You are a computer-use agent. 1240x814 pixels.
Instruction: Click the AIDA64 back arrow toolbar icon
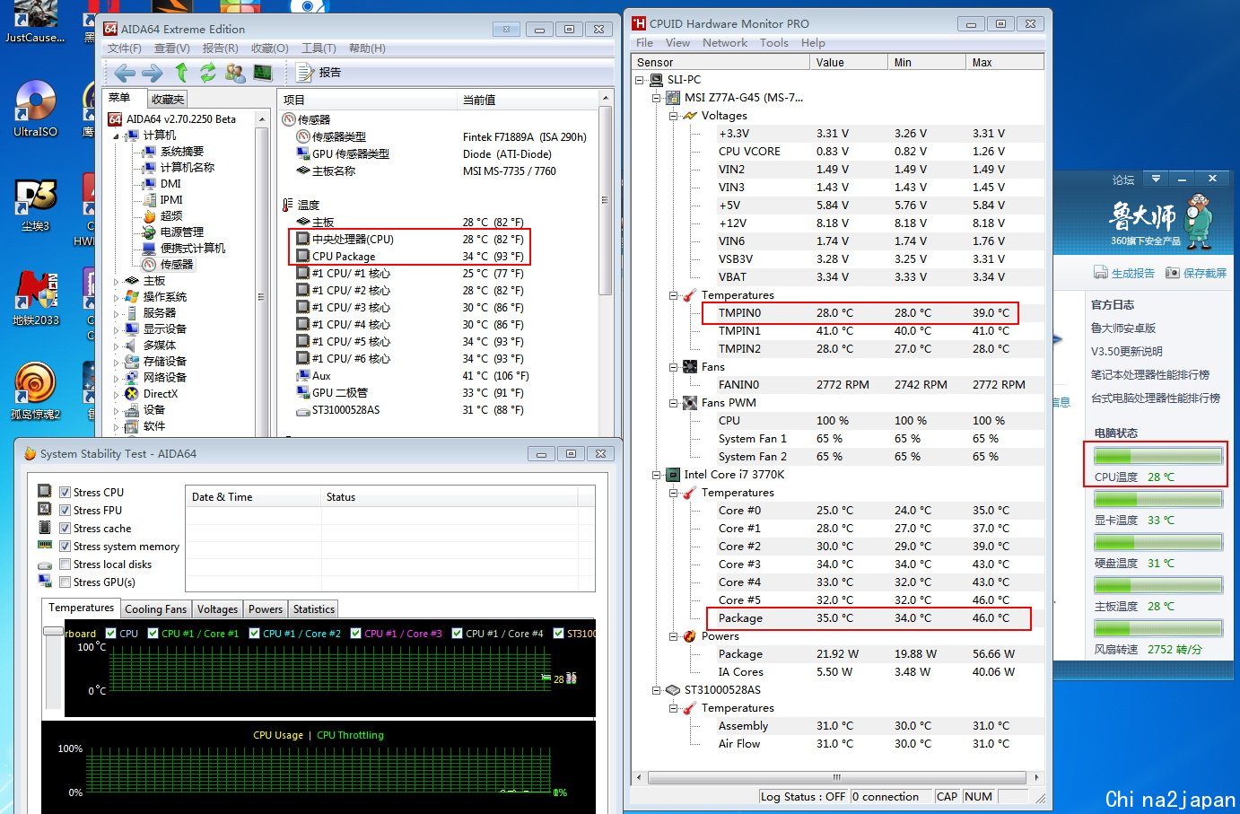[126, 73]
